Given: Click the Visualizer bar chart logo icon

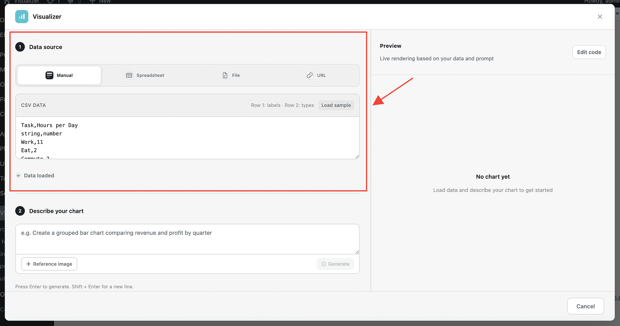Looking at the screenshot, I should click(x=22, y=17).
